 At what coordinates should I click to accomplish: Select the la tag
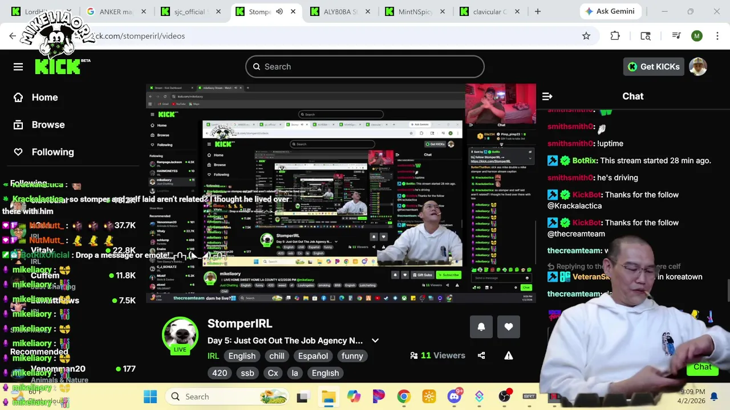click(295, 373)
